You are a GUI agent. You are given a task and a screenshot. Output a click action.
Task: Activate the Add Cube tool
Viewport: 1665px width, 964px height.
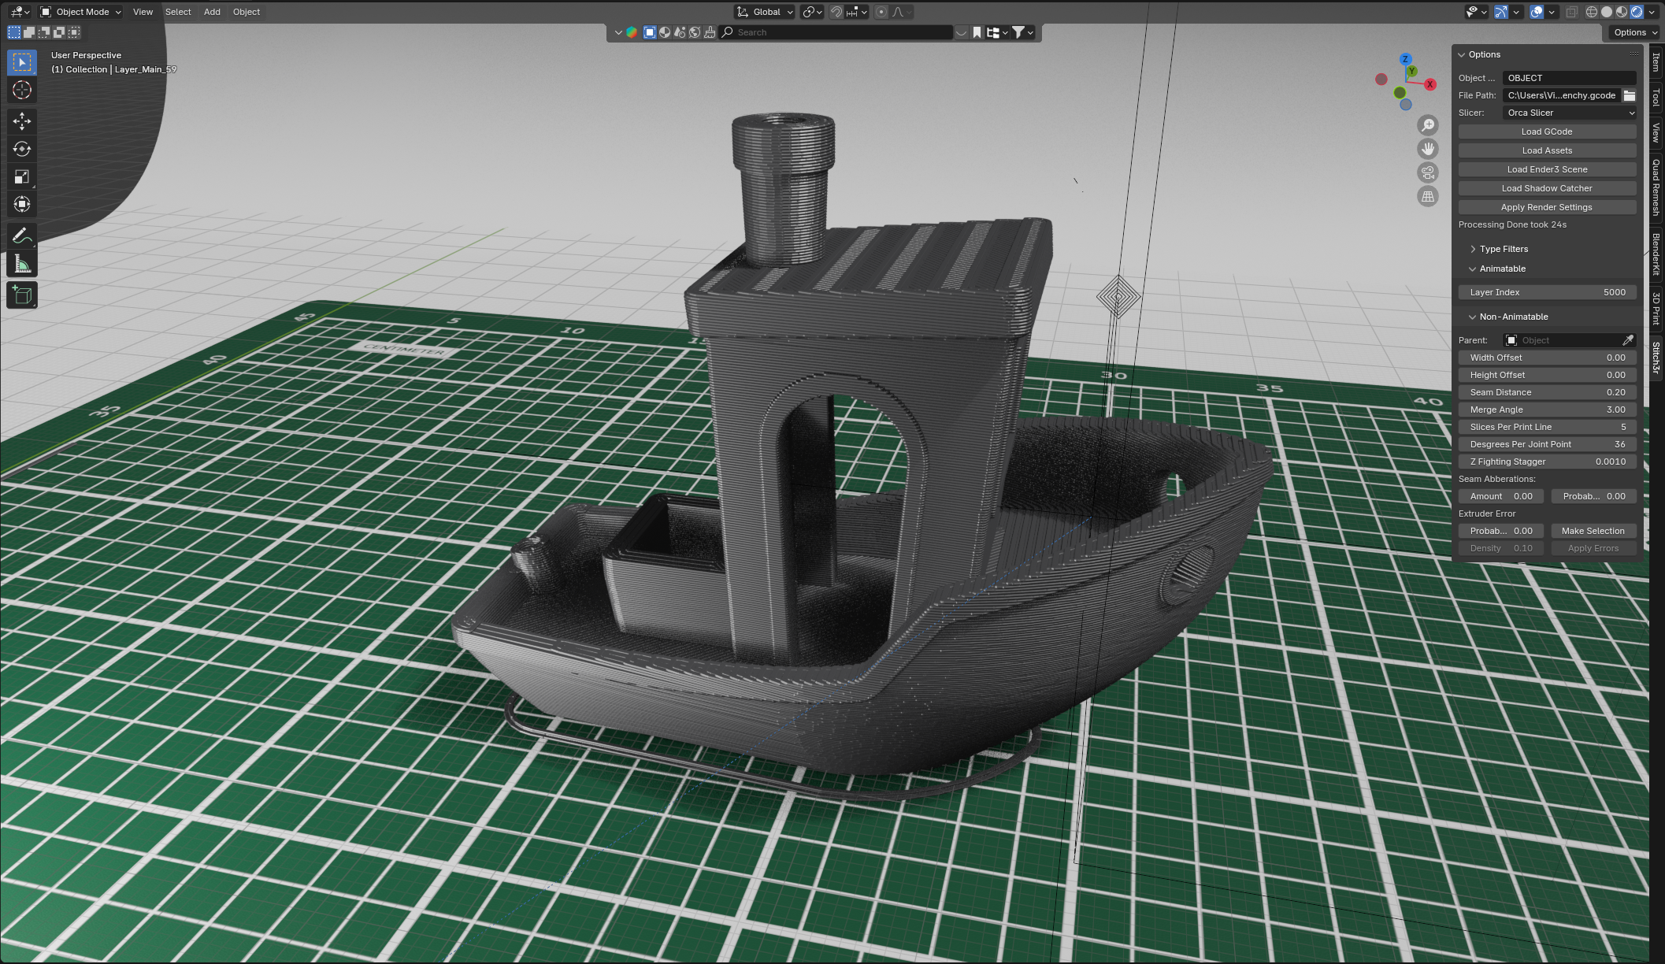coord(21,295)
